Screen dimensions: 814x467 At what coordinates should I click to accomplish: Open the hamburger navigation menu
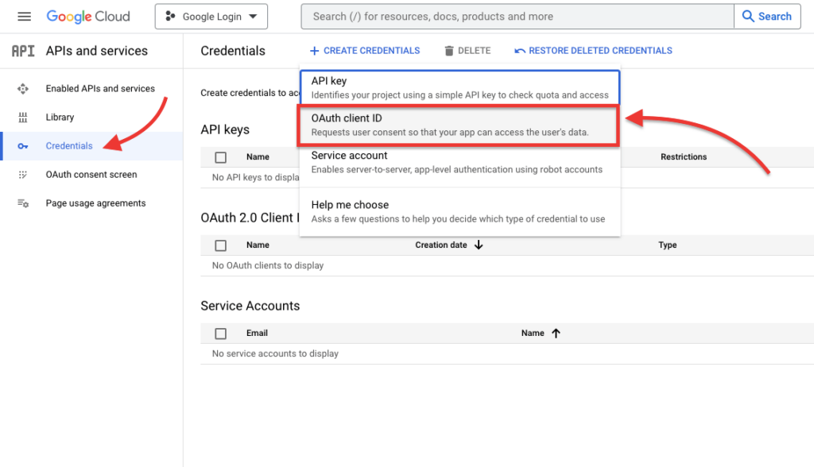click(x=24, y=17)
